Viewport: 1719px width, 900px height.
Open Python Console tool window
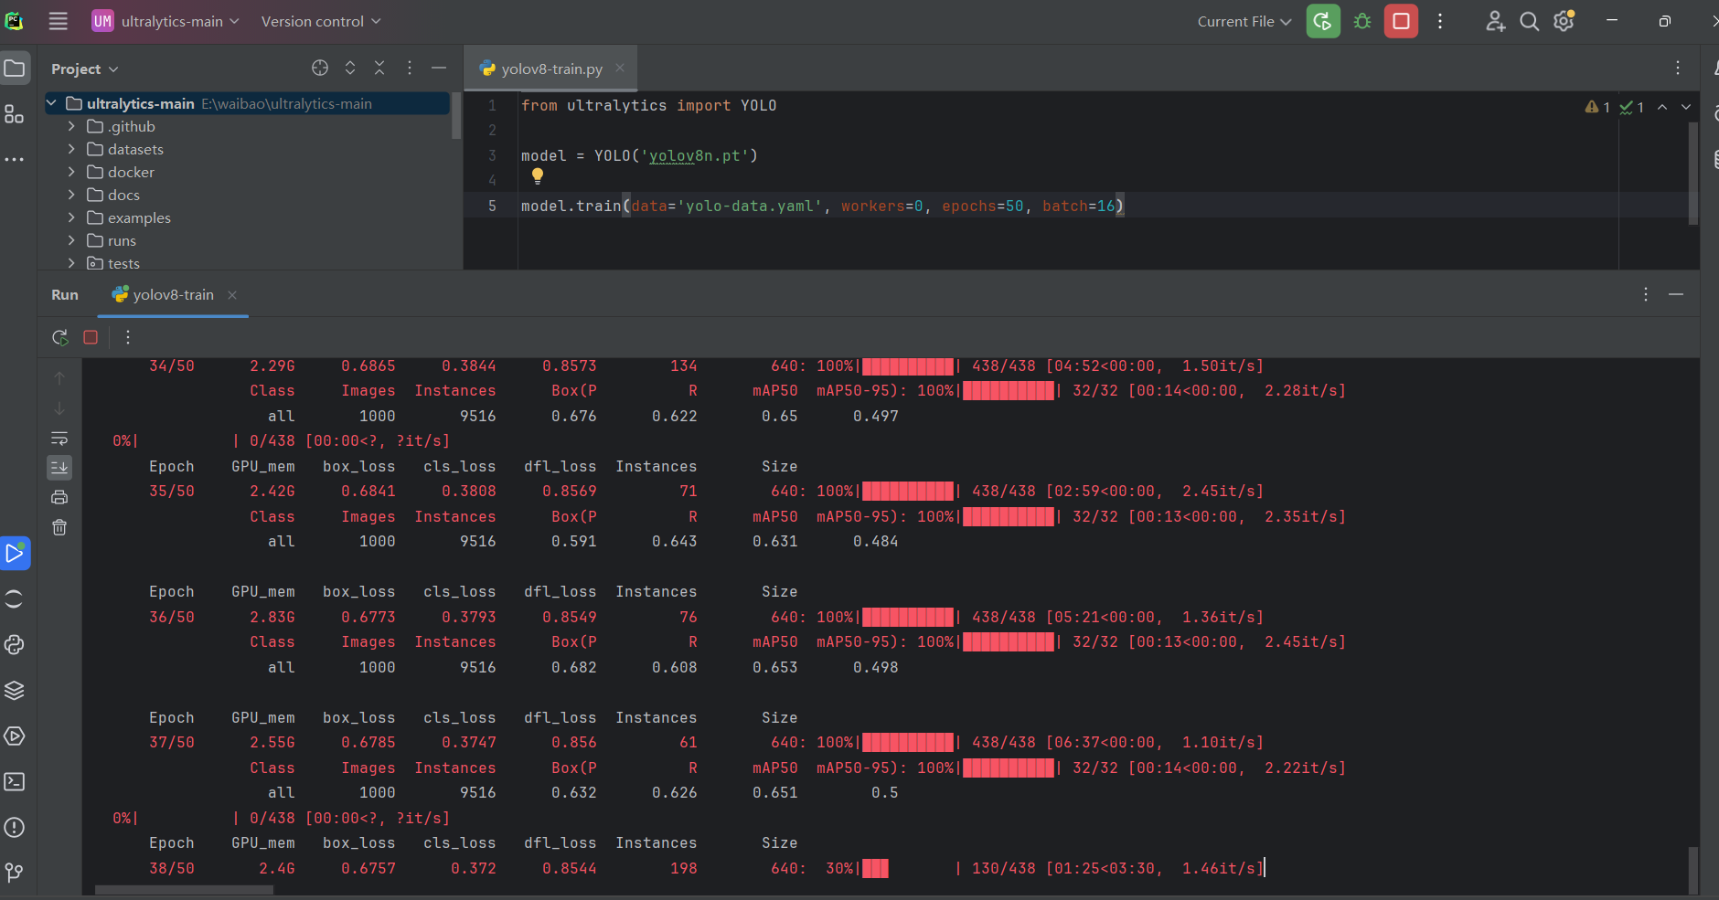click(x=15, y=644)
